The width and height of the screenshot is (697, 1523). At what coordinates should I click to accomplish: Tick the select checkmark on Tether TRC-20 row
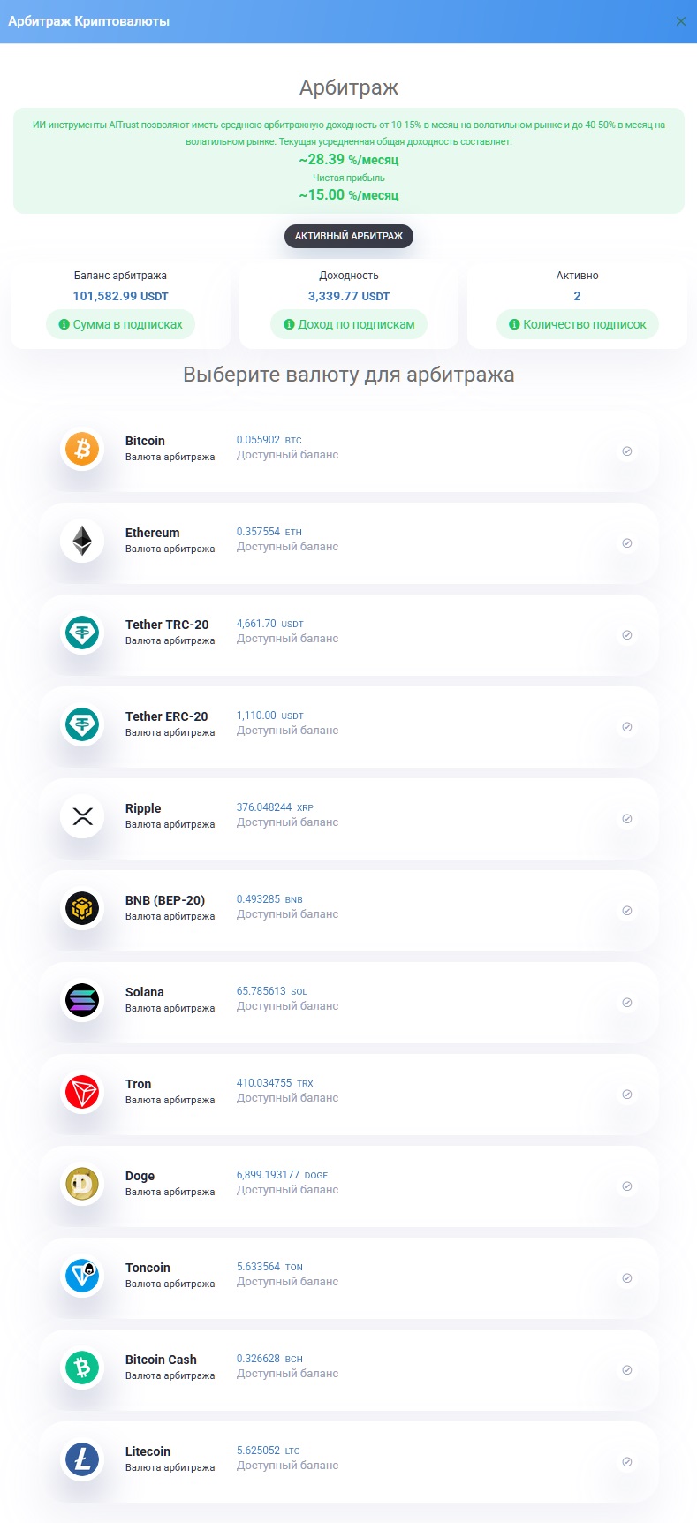pos(627,635)
